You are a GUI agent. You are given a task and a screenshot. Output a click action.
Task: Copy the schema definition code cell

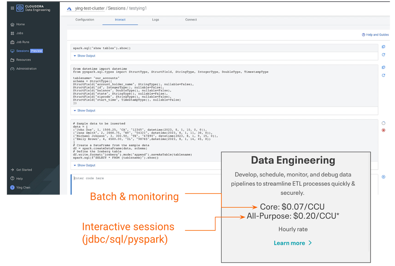point(383,68)
